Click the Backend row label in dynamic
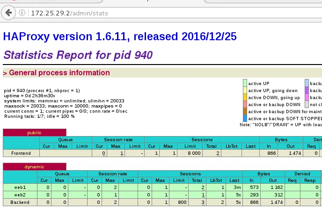The width and height of the screenshot is (322, 209). [x=20, y=202]
